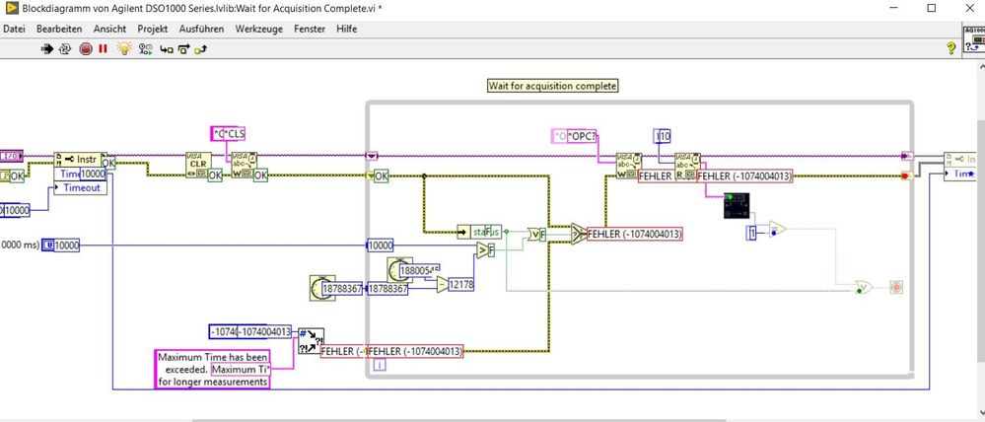985x422 pixels.
Task: Select the VISA Write node below *CLS
Action: [243, 165]
